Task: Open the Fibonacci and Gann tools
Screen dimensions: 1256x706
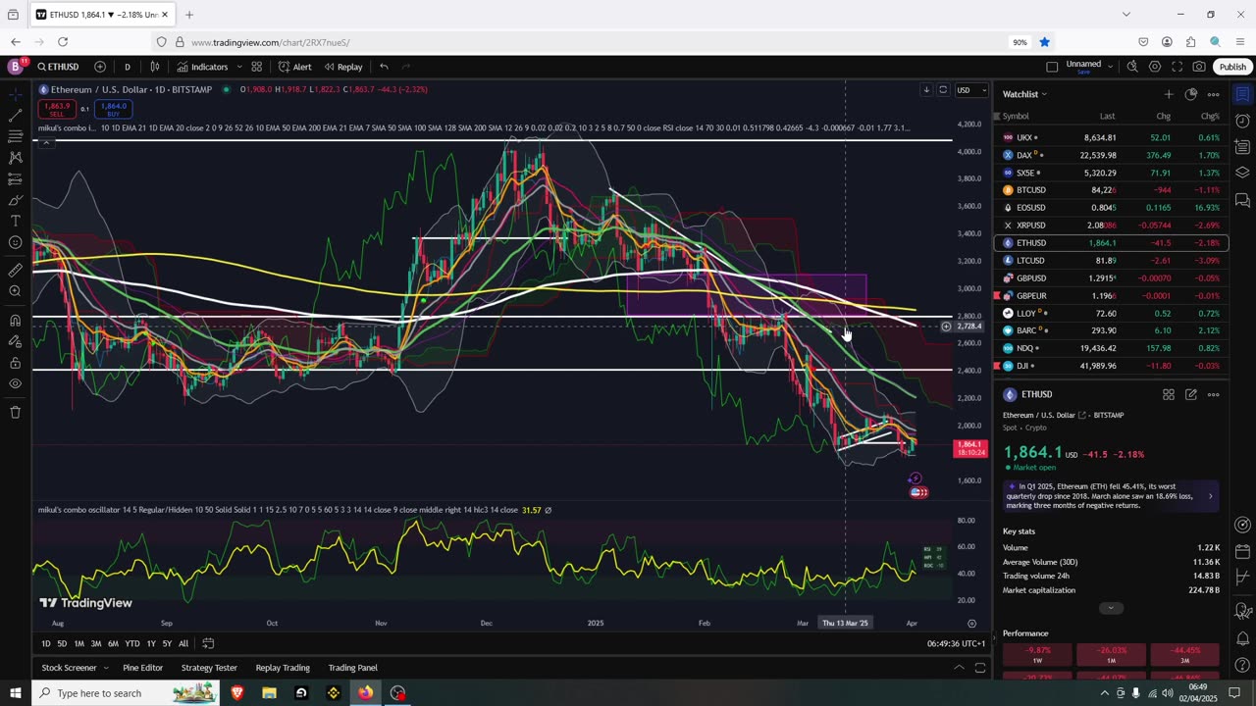Action: 15,136
